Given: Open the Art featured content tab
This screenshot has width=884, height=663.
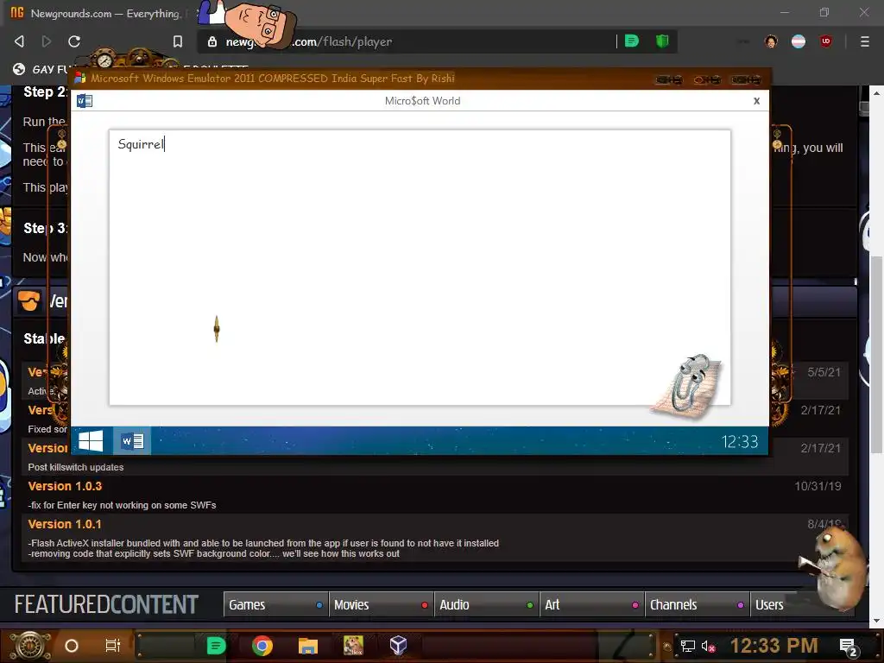Looking at the screenshot, I should pos(592,605).
